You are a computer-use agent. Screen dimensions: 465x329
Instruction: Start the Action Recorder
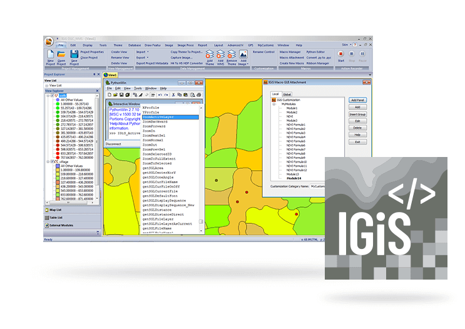coord(340,54)
